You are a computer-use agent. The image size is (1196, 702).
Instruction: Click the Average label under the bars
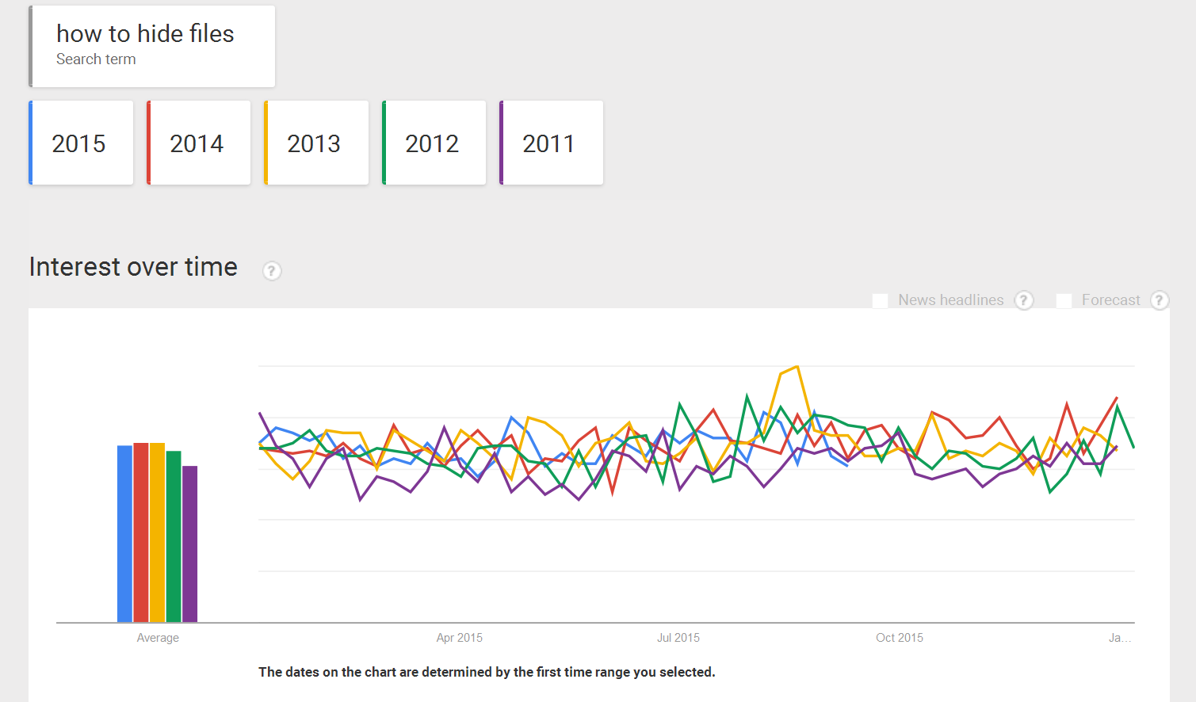[158, 638]
